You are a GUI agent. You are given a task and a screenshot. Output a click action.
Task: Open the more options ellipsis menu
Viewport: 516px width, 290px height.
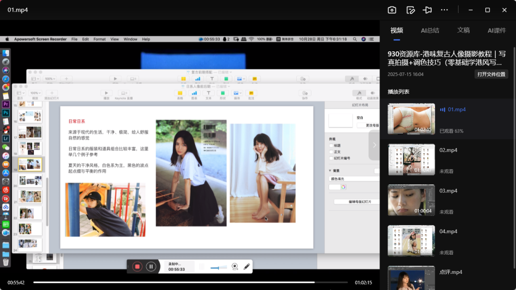pos(444,10)
